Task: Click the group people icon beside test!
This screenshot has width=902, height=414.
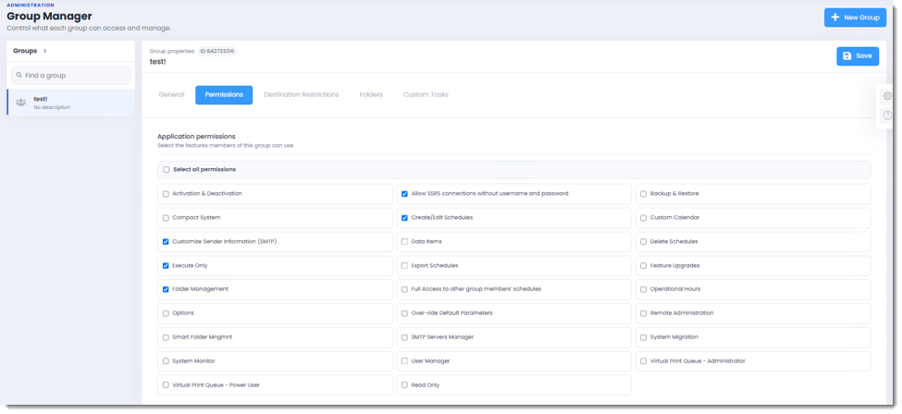Action: point(21,103)
